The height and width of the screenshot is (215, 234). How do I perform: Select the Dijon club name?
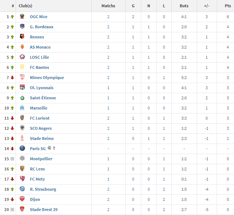[x=35, y=199]
